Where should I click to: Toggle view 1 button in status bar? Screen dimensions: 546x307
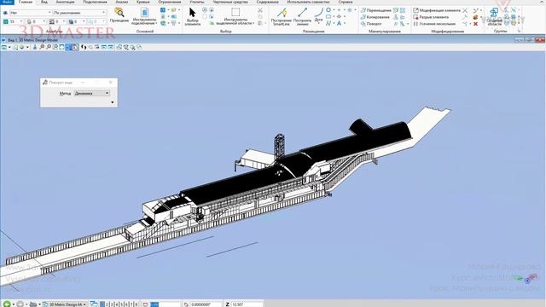(102, 304)
